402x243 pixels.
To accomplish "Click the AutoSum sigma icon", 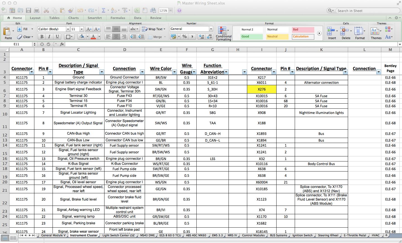I will tap(103, 10).
